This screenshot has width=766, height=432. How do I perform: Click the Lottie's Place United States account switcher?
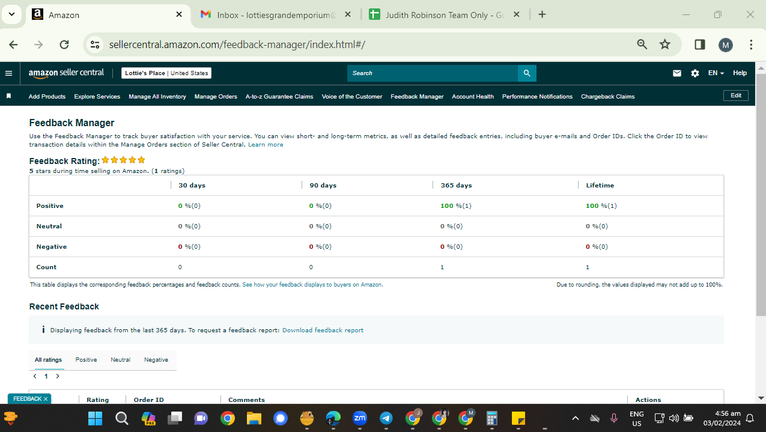(166, 73)
